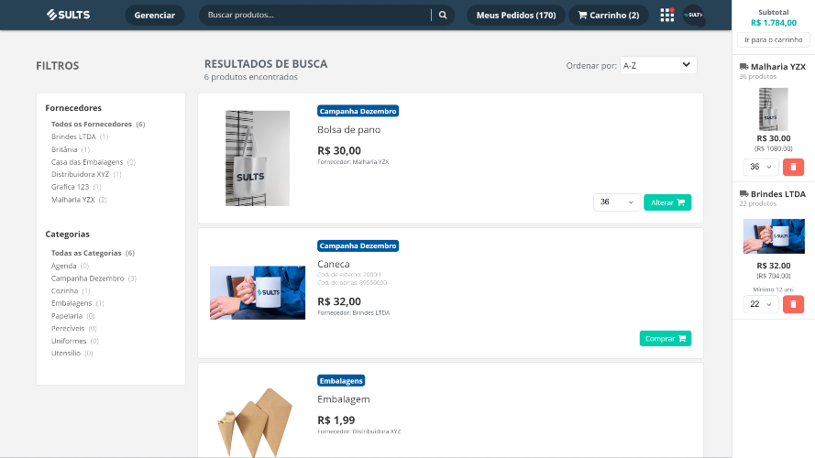Filter by supplier Casa das Embalagens
Viewport: 815px width, 458px height.
(93, 162)
